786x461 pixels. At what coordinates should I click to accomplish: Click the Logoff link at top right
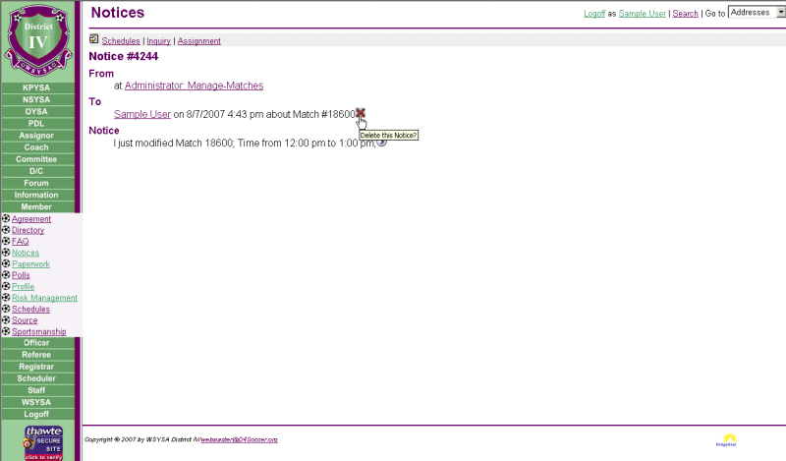[x=594, y=14]
